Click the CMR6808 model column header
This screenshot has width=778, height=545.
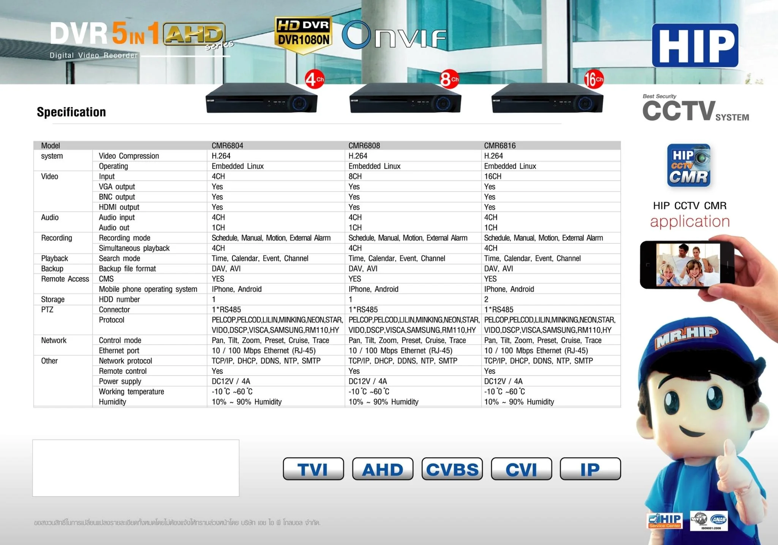[x=364, y=146]
